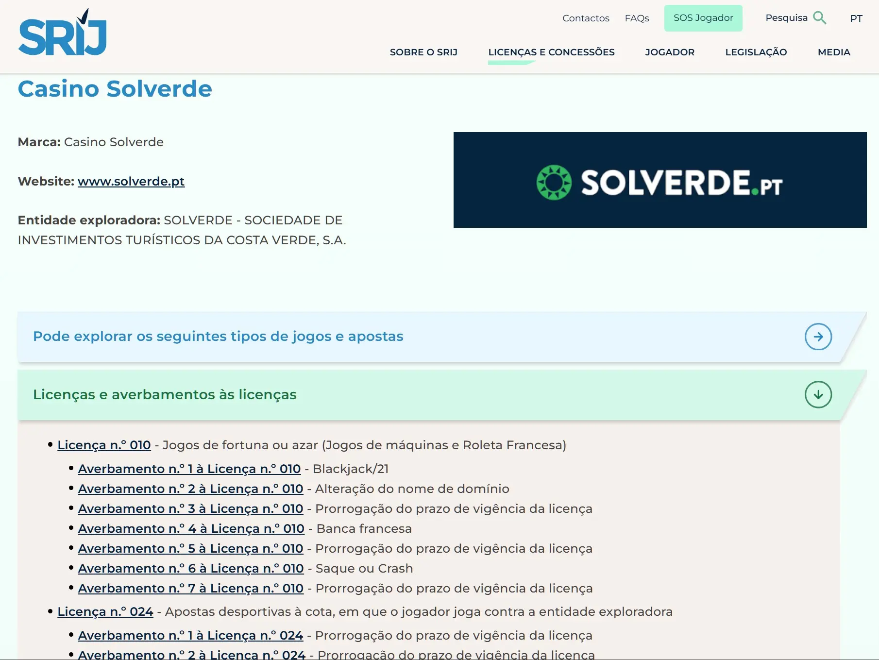Open the Licença n.º 010 link
This screenshot has width=879, height=660.
104,445
